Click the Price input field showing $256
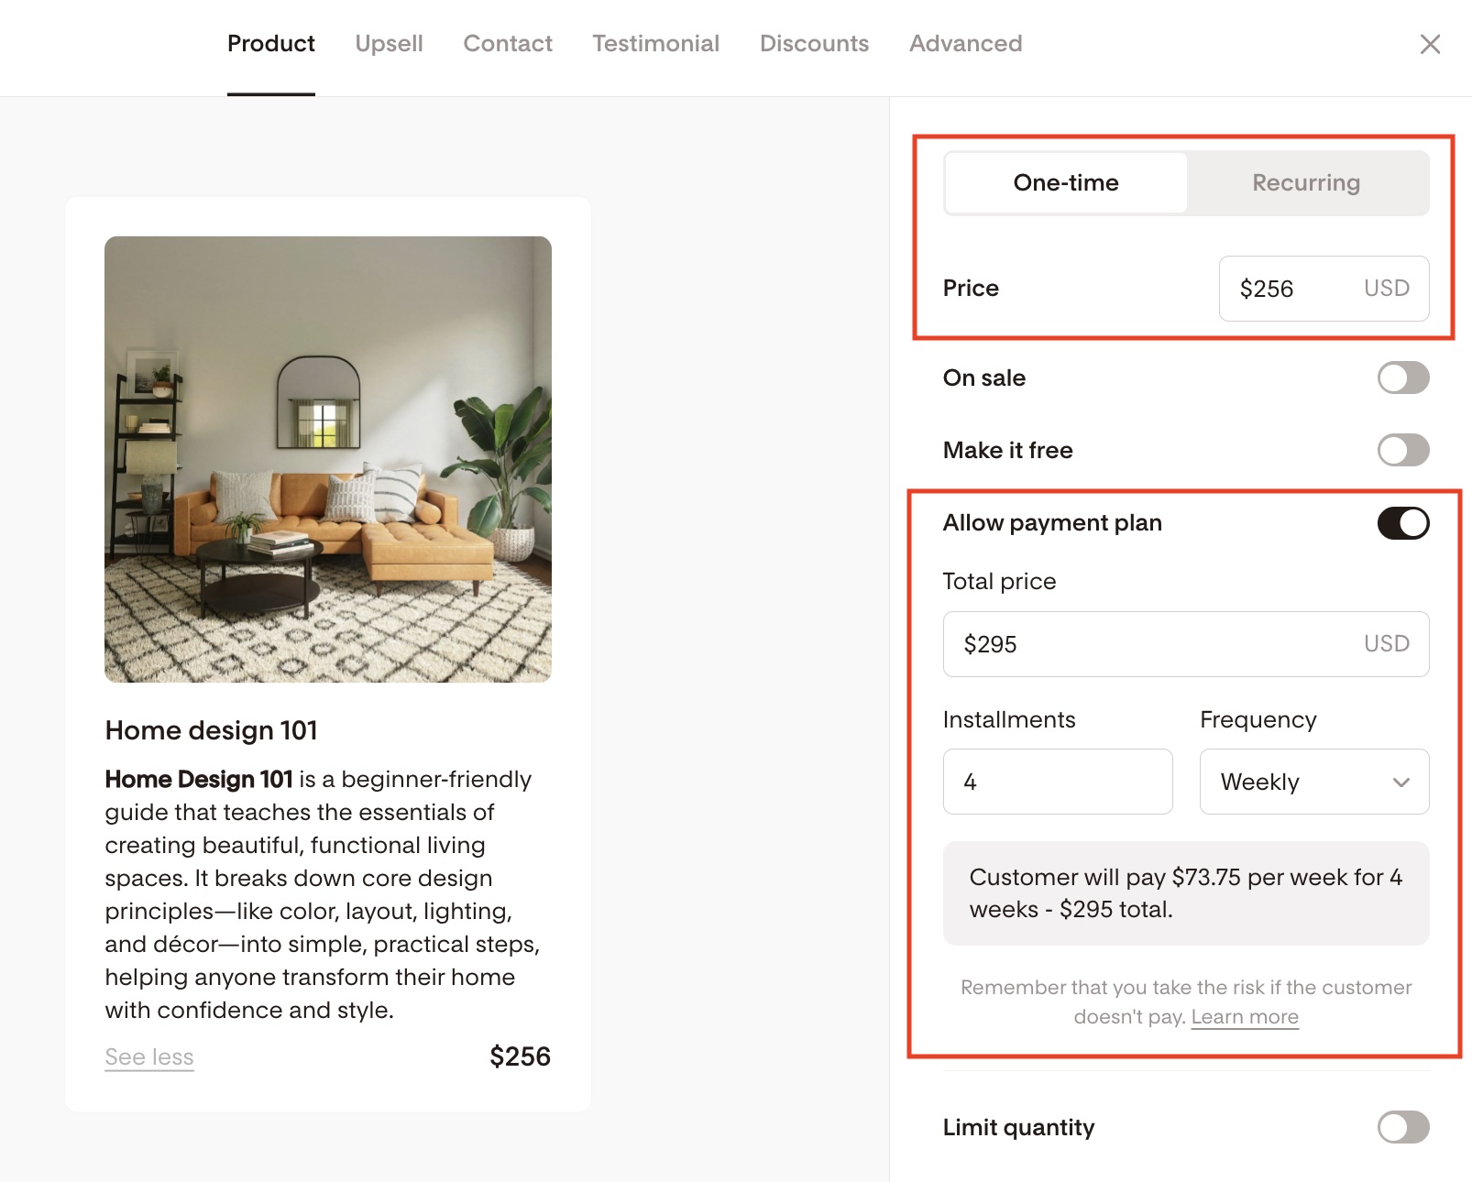This screenshot has width=1472, height=1182. pos(1292,289)
